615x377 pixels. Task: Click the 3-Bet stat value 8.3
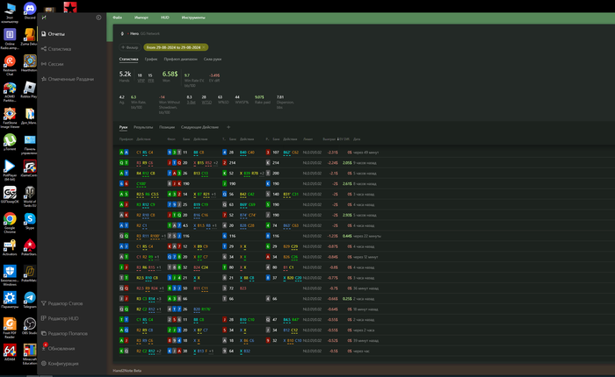pos(191,99)
